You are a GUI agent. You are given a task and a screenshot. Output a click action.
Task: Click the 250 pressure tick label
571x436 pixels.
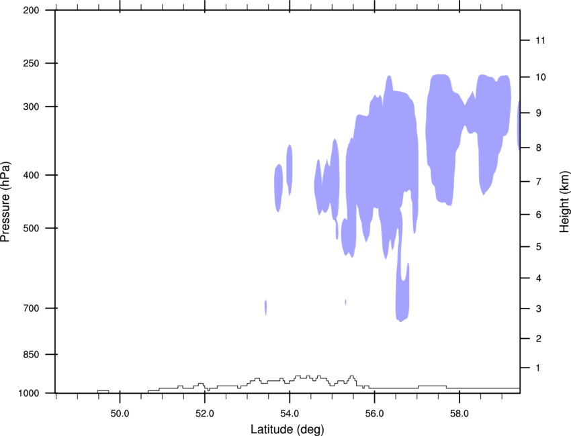coord(31,63)
